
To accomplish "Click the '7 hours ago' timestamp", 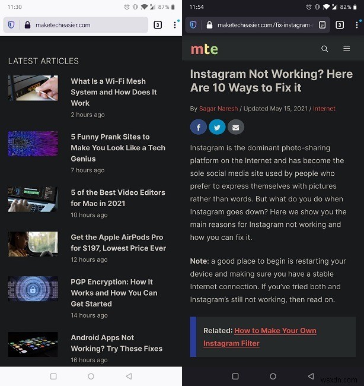I will click(88, 170).
